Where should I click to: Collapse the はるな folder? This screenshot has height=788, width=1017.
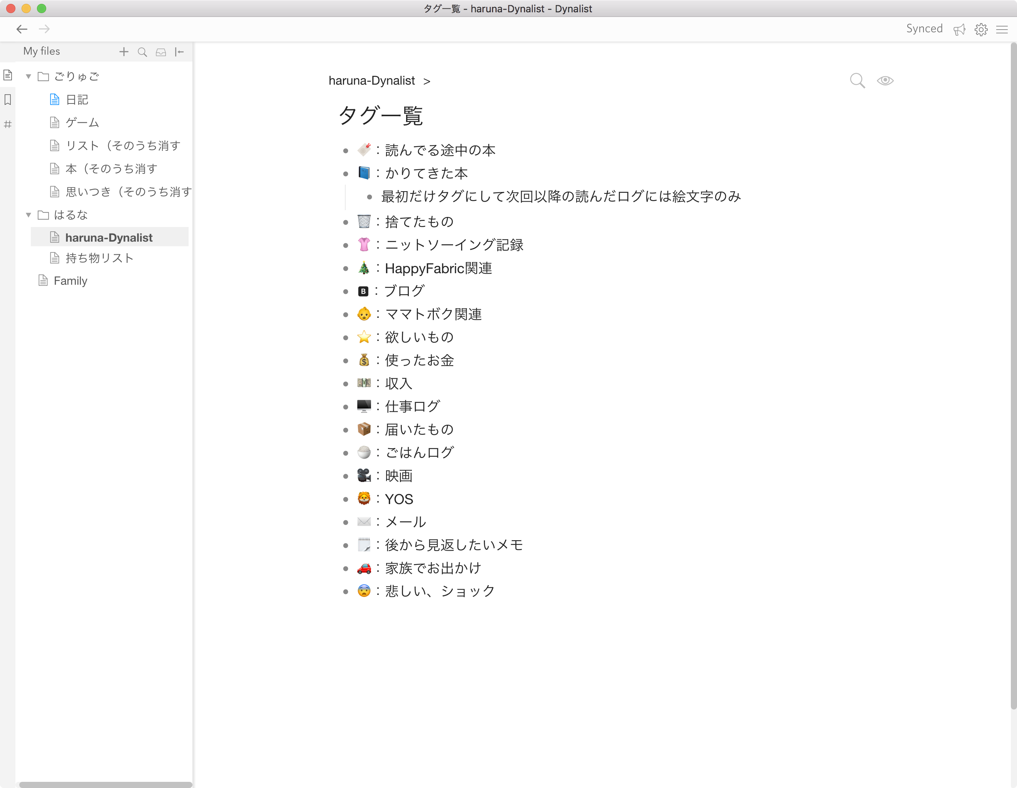tap(28, 215)
